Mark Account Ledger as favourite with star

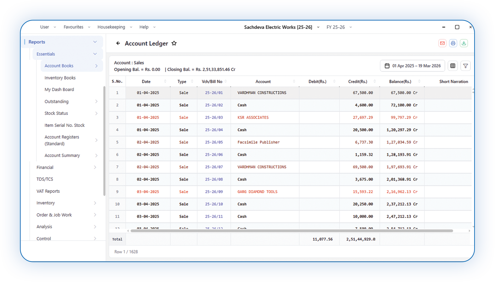(174, 43)
